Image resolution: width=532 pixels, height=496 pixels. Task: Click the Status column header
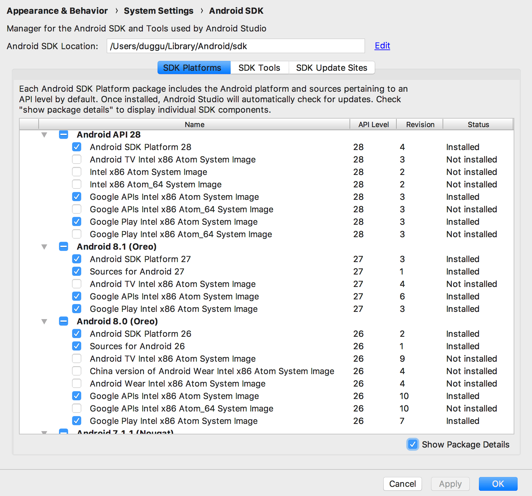pos(478,124)
